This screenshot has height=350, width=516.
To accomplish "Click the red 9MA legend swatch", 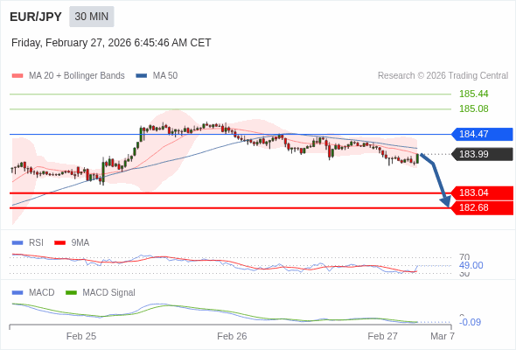I will pyautogui.click(x=59, y=243).
